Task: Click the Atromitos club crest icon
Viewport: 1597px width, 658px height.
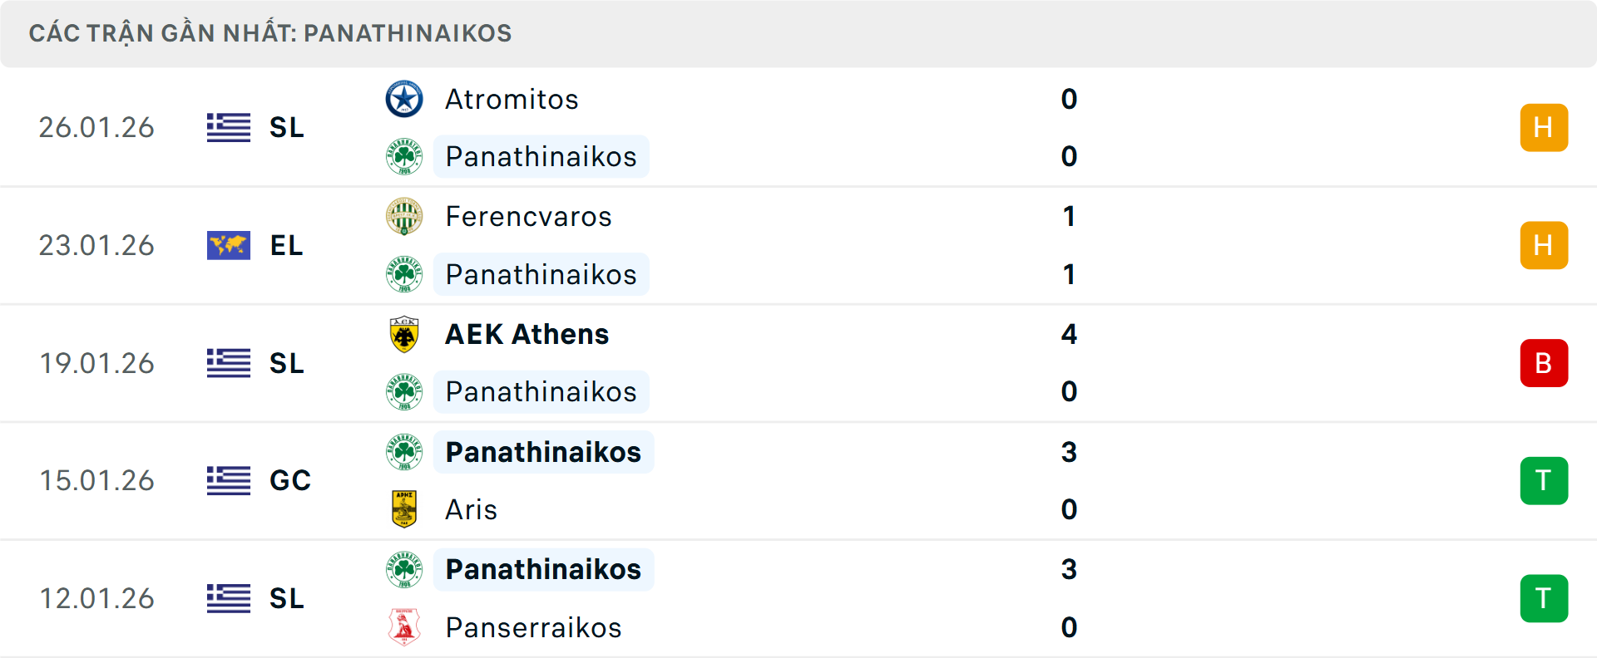Action: point(405,98)
